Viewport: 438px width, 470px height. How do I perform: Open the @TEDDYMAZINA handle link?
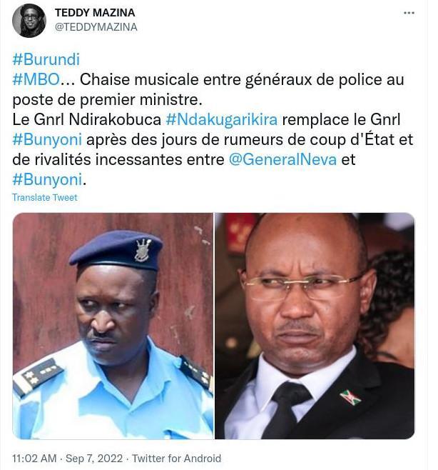(96, 27)
